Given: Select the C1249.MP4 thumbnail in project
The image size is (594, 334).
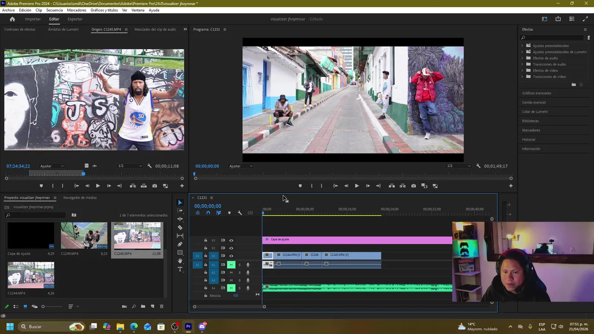Looking at the screenshot, I should click(x=84, y=236).
